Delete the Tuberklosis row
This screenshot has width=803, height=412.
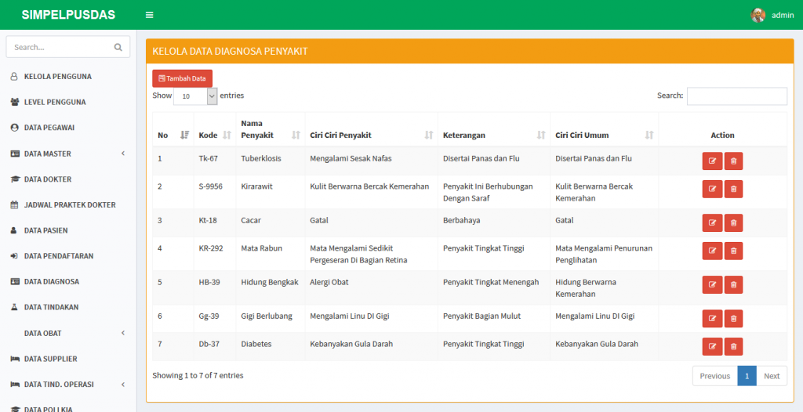[733, 161]
